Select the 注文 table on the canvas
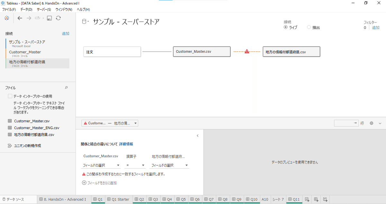Viewport: 386px width, 204px height. (x=112, y=52)
